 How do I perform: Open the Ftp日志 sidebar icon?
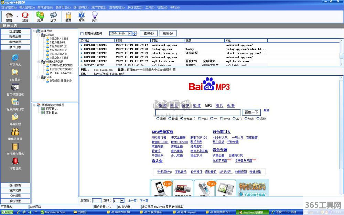pos(15,73)
